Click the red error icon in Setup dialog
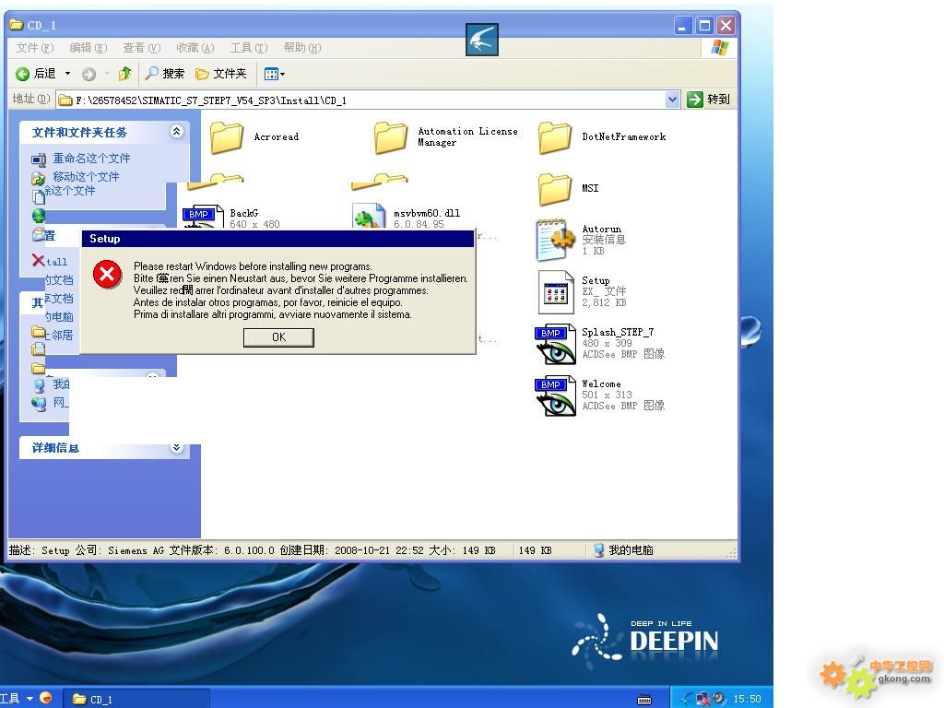This screenshot has height=708, width=944. tap(107, 275)
